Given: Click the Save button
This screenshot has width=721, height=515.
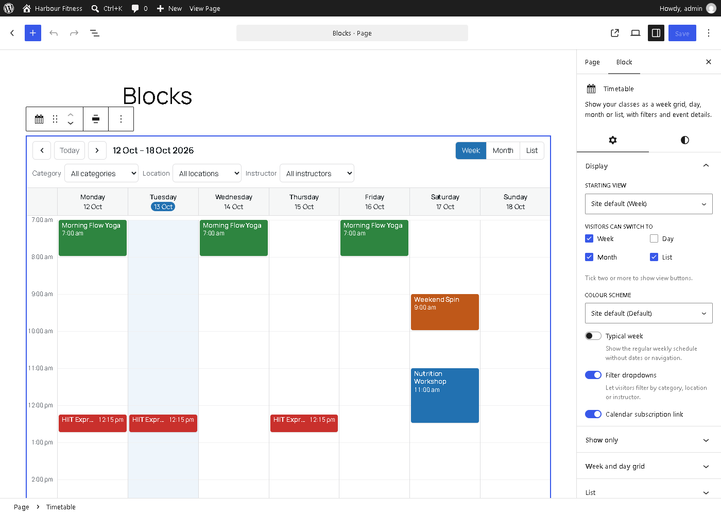Looking at the screenshot, I should pyautogui.click(x=682, y=33).
